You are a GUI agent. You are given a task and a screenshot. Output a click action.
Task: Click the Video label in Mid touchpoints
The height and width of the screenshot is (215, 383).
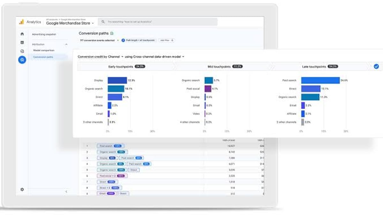coord(196,114)
